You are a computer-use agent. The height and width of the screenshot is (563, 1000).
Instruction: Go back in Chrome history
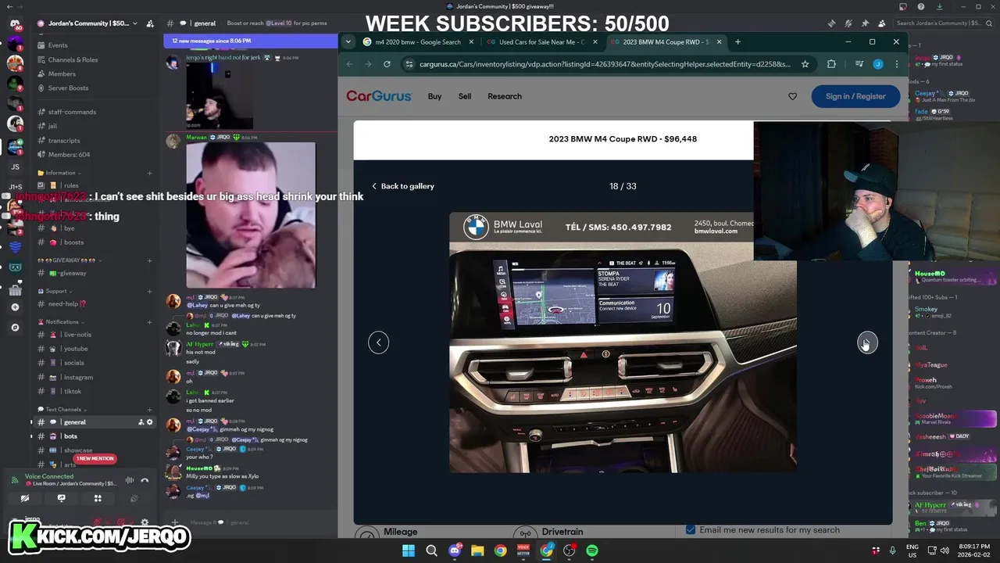[x=349, y=64]
